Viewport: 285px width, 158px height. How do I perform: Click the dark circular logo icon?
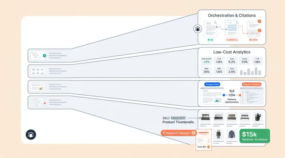click(31, 135)
